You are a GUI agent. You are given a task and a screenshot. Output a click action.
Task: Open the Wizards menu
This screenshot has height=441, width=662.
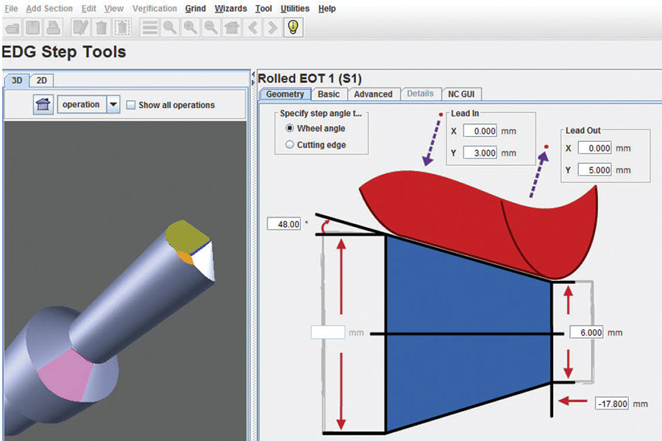231,9
